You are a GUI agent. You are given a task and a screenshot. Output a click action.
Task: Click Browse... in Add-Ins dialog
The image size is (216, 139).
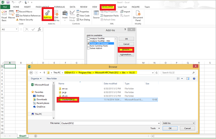126,50
